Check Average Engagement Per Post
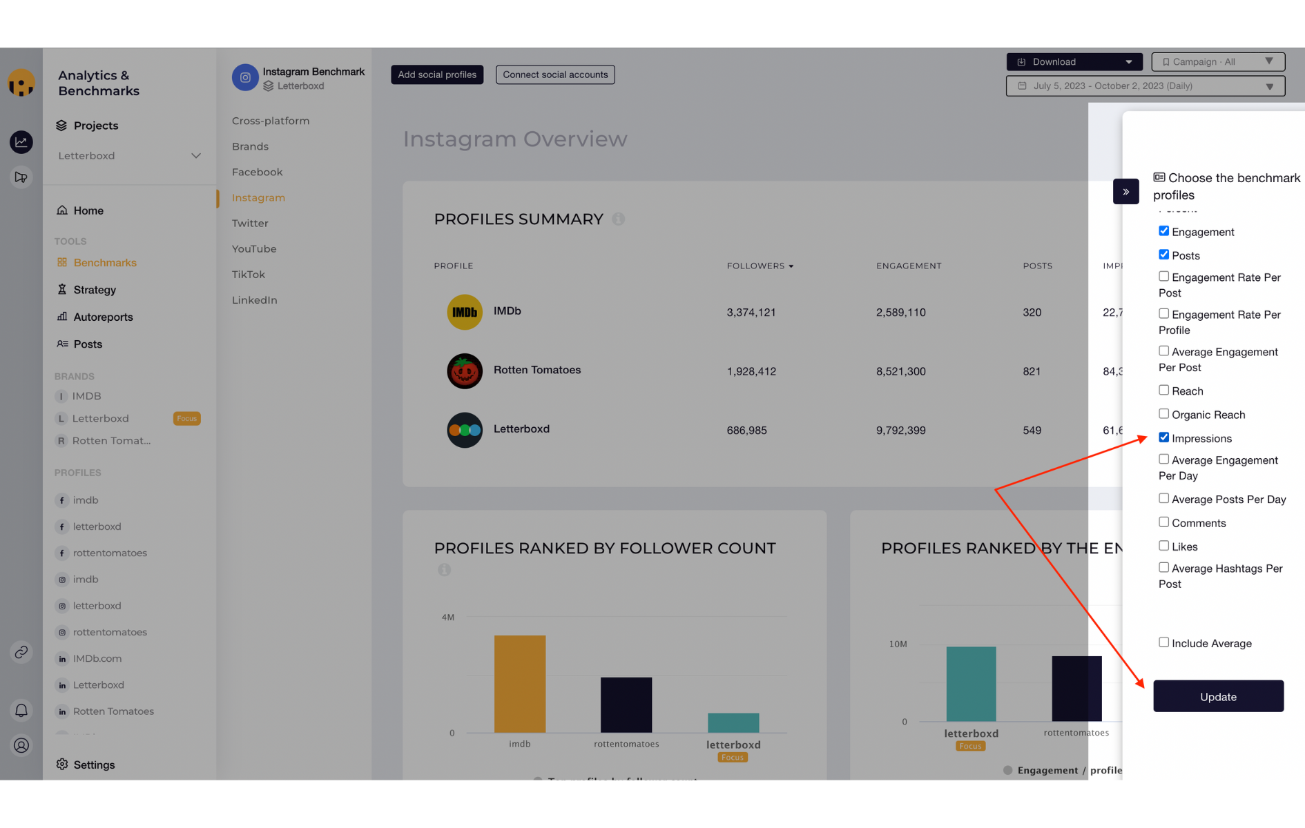Screen dimensions: 1305x828 point(1163,351)
